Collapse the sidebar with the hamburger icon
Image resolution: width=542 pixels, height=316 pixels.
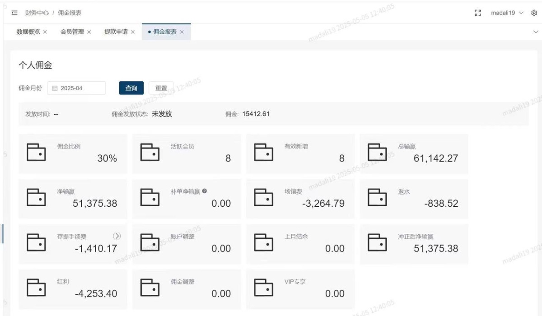(x=14, y=13)
